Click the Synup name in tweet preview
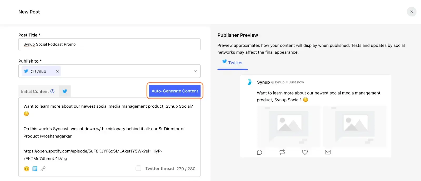The width and height of the screenshot is (421, 181). tap(263, 82)
